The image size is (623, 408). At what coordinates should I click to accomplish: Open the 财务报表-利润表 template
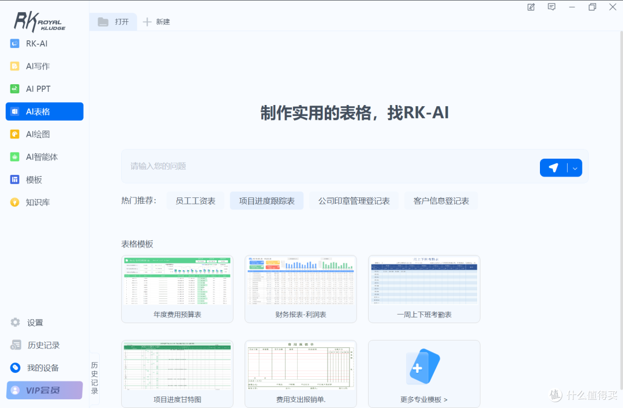click(x=301, y=289)
